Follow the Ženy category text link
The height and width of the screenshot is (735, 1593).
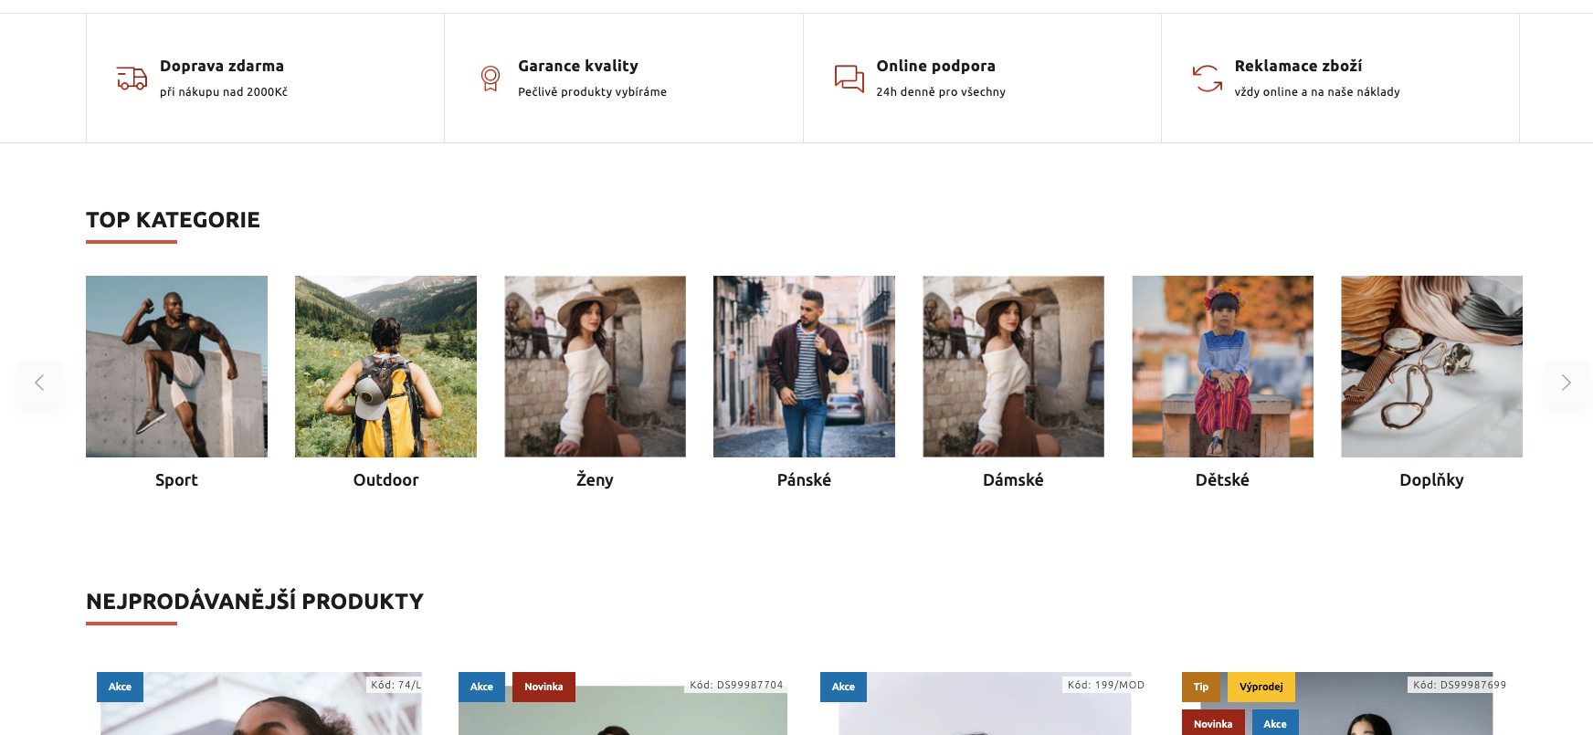pos(595,480)
